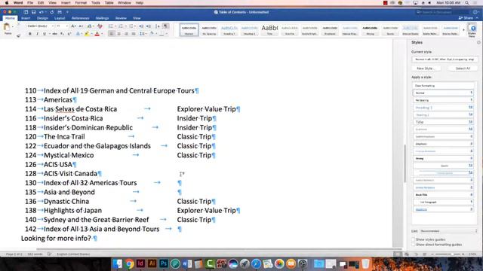
Task: Decrease paragraph indent
Action: (x=141, y=26)
